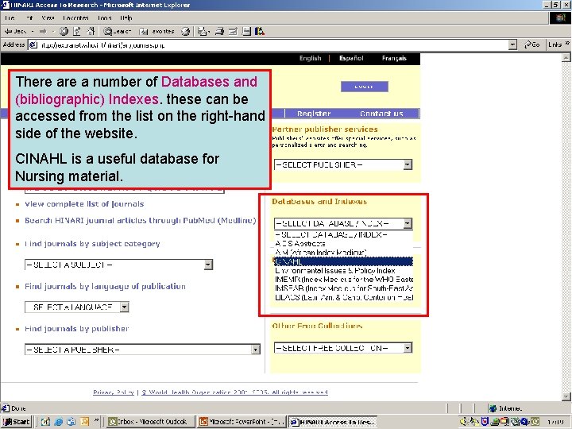
Task: Stop page loading with Stop icon
Action: (x=64, y=32)
